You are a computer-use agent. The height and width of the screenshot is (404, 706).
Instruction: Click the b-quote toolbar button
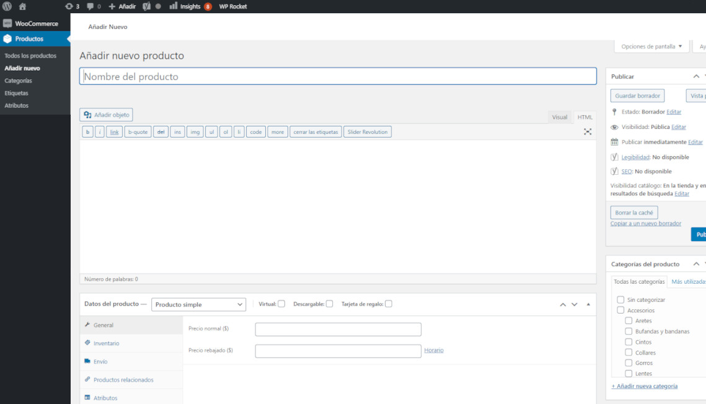point(138,132)
